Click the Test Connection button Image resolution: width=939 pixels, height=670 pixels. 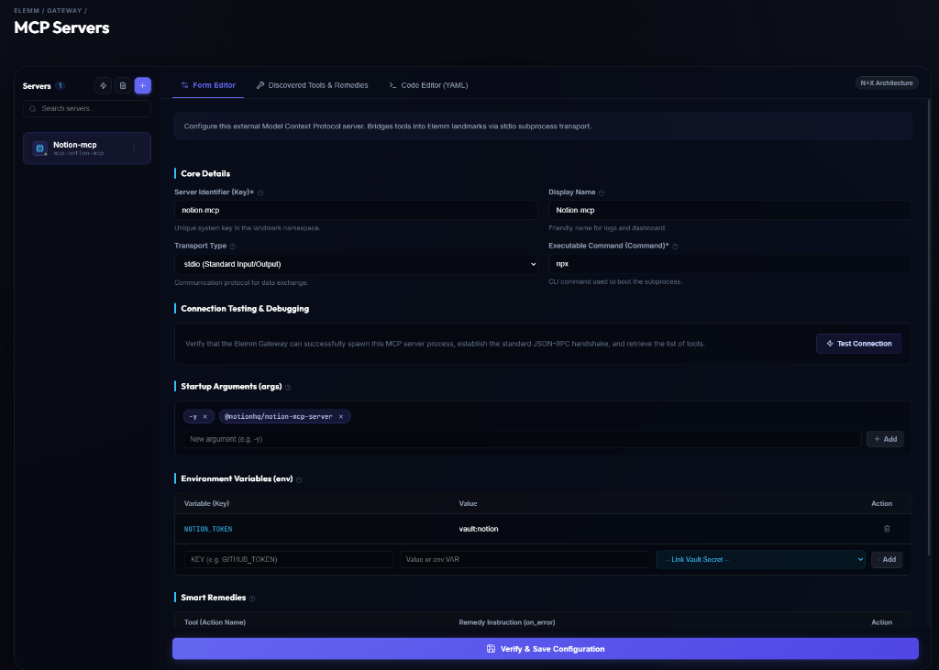[x=858, y=344]
